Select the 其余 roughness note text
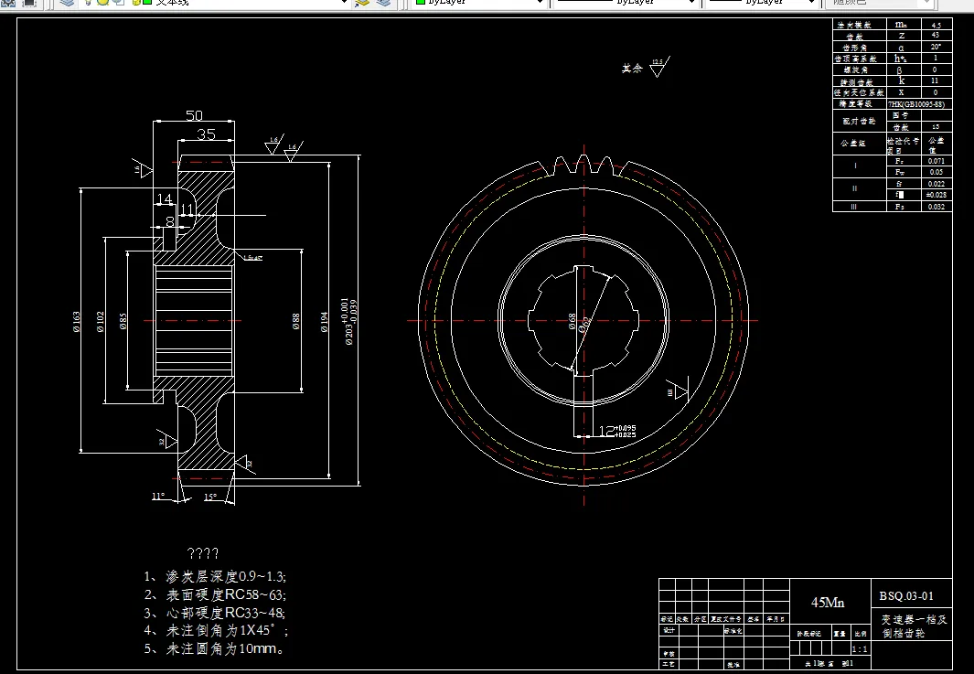Screen dimensions: 974x674 (x=632, y=69)
